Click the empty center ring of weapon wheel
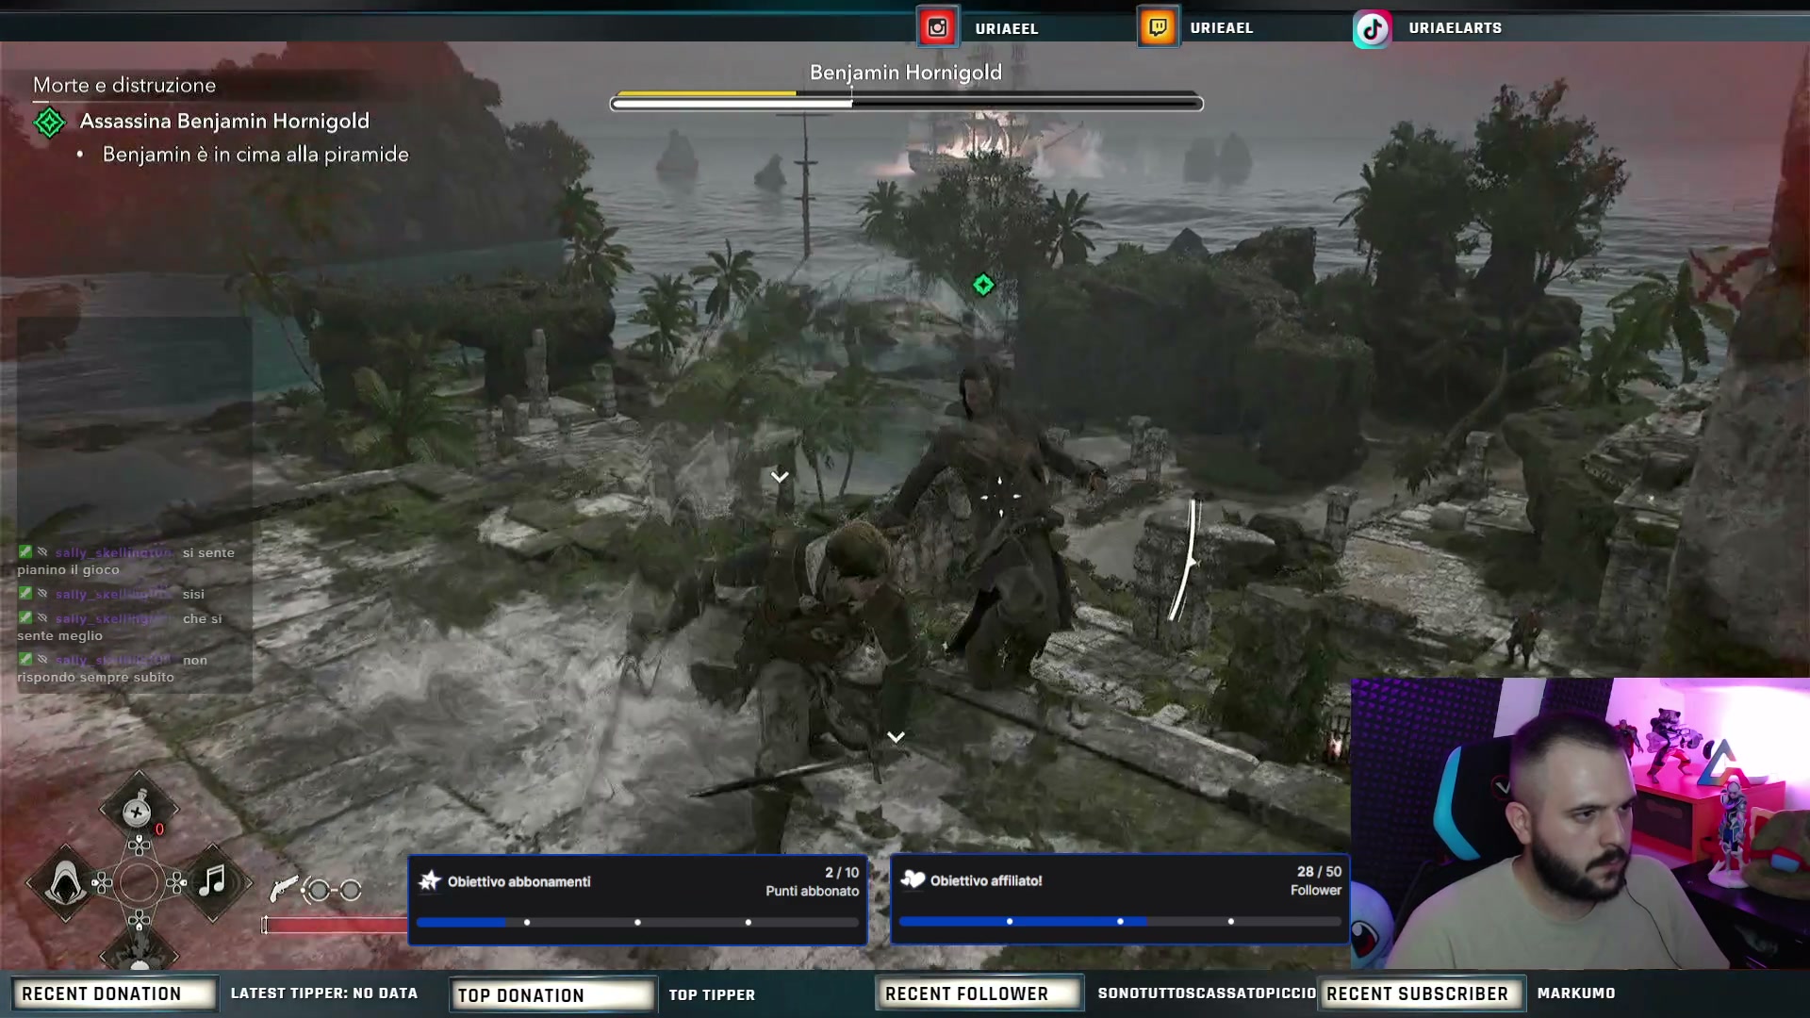1810x1018 pixels. 139,883
